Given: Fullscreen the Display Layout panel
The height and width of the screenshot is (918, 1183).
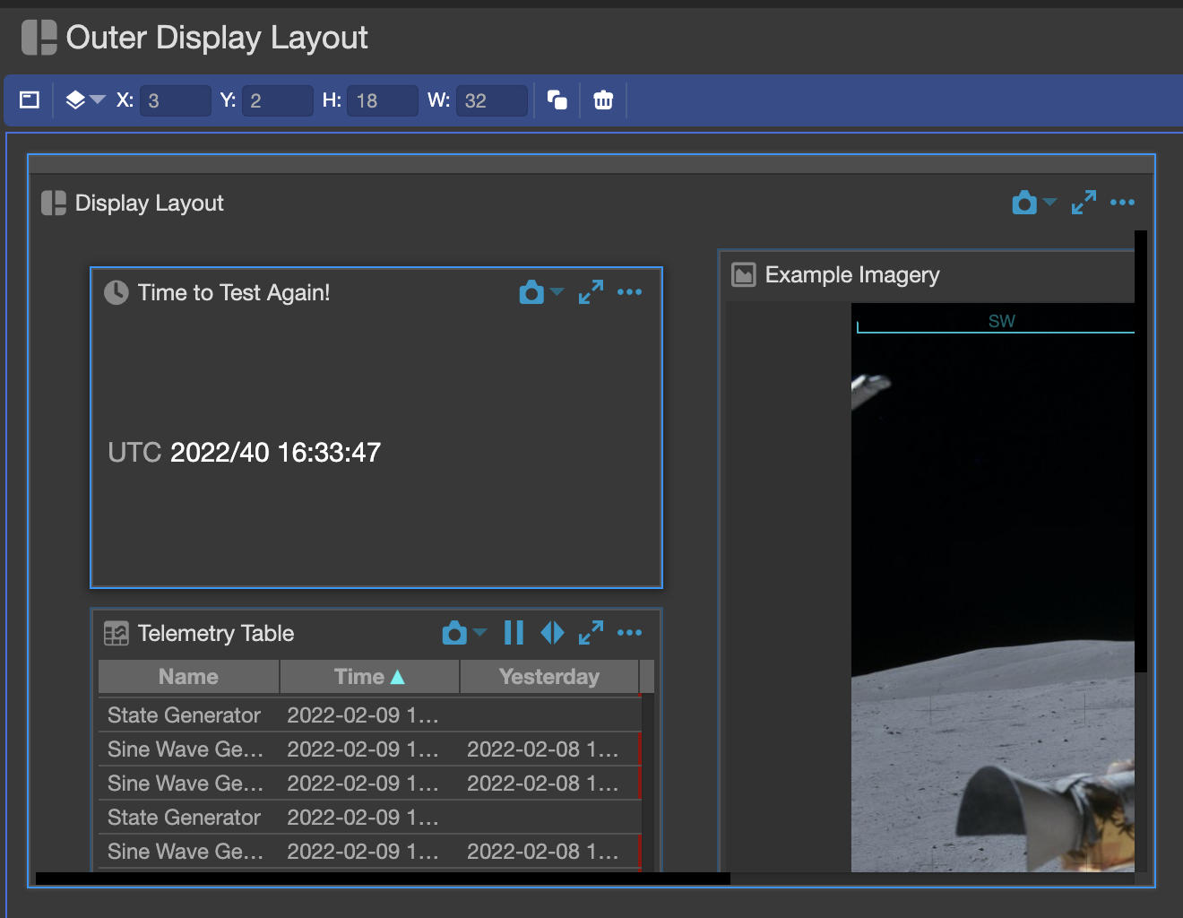Looking at the screenshot, I should pos(1084,203).
